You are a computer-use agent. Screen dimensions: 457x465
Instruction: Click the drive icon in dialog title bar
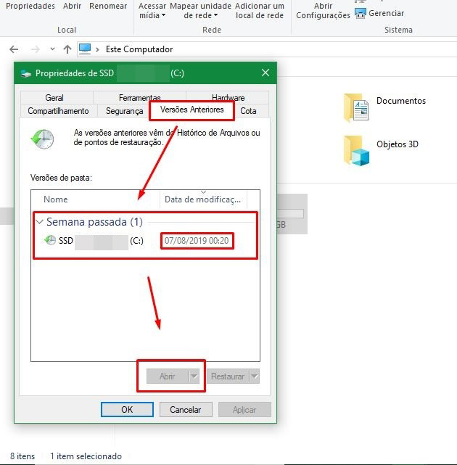[26, 73]
